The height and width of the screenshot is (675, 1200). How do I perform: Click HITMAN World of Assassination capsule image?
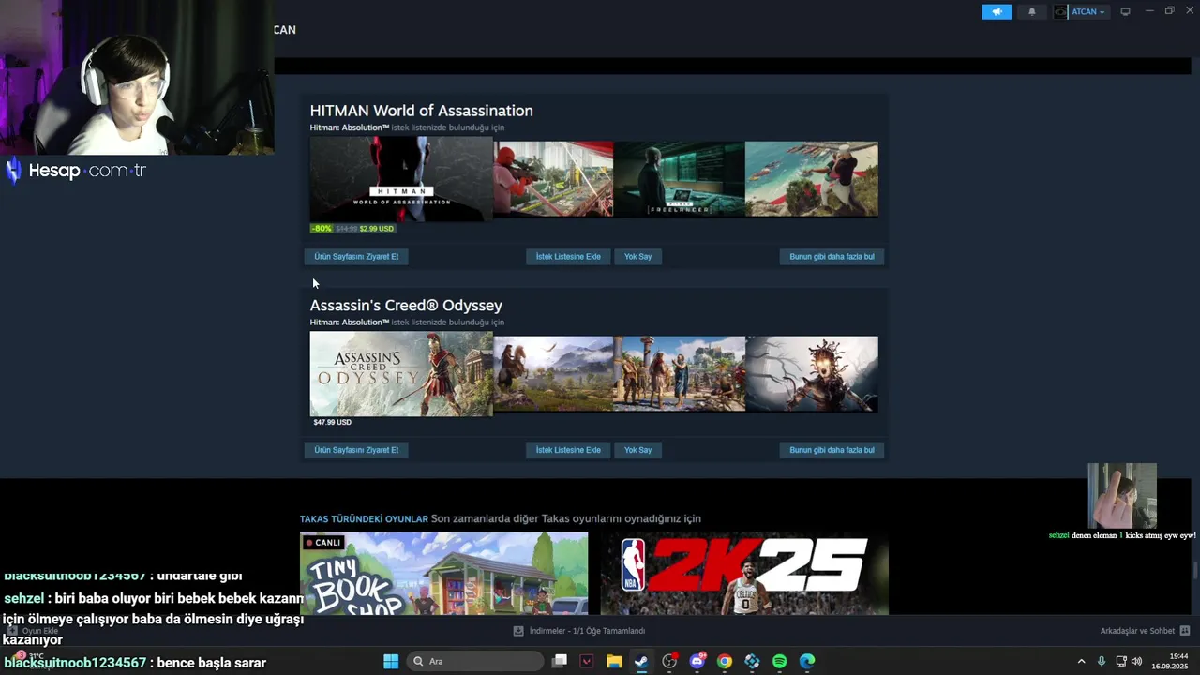coord(401,179)
